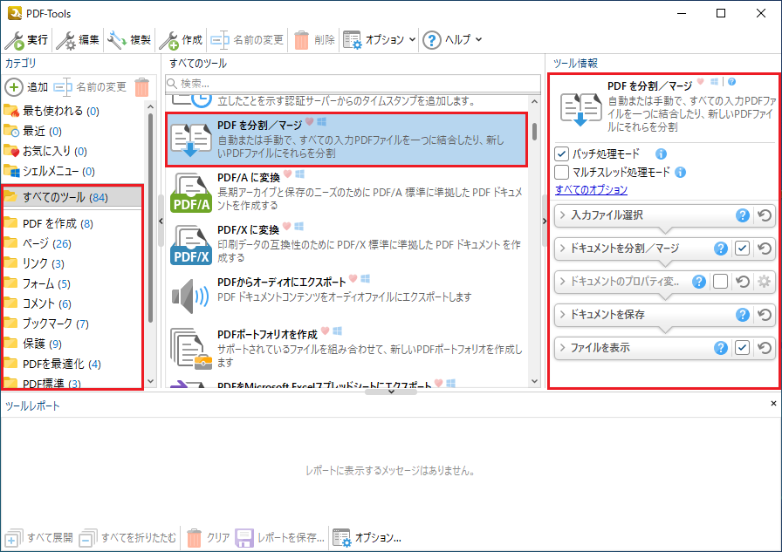
Task: Click the 実行 (Run) toolbar button
Action: 26,40
